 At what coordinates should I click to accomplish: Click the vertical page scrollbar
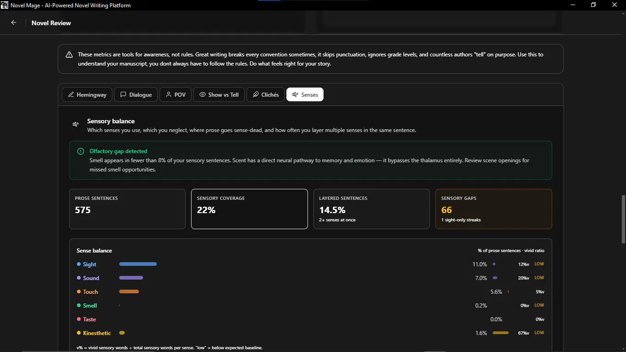point(623,219)
